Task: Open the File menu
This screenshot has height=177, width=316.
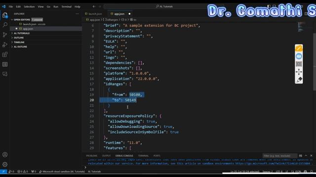Action: [11, 6]
